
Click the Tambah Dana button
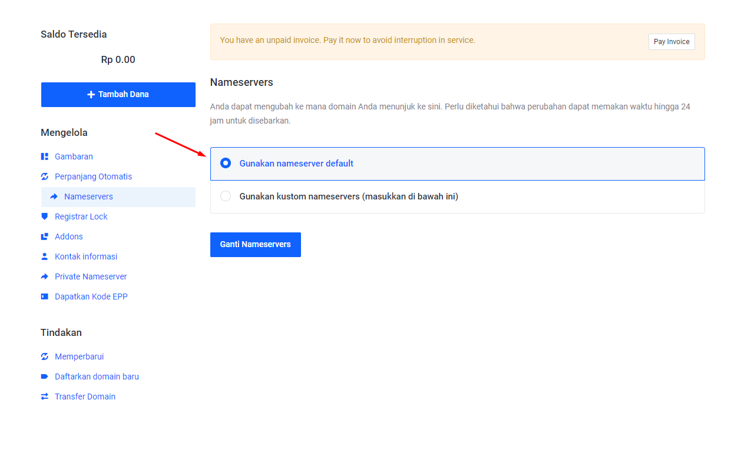click(x=118, y=94)
